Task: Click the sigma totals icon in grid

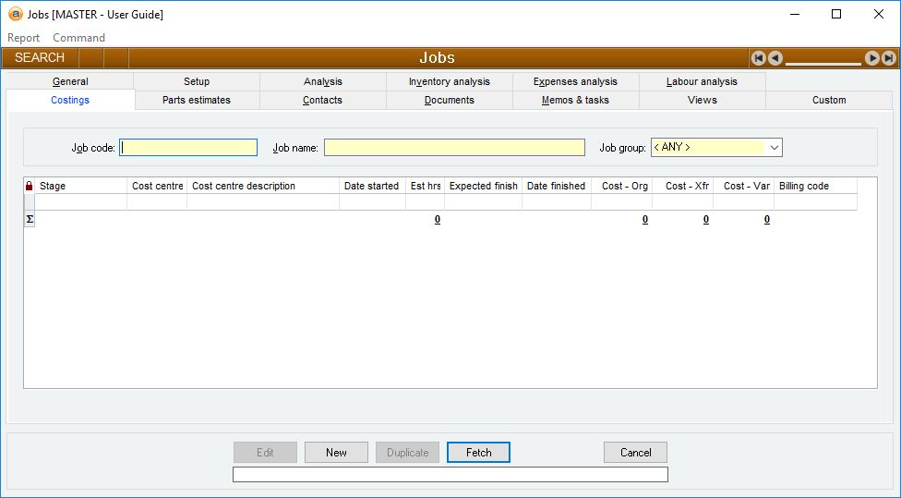Action: click(x=29, y=219)
